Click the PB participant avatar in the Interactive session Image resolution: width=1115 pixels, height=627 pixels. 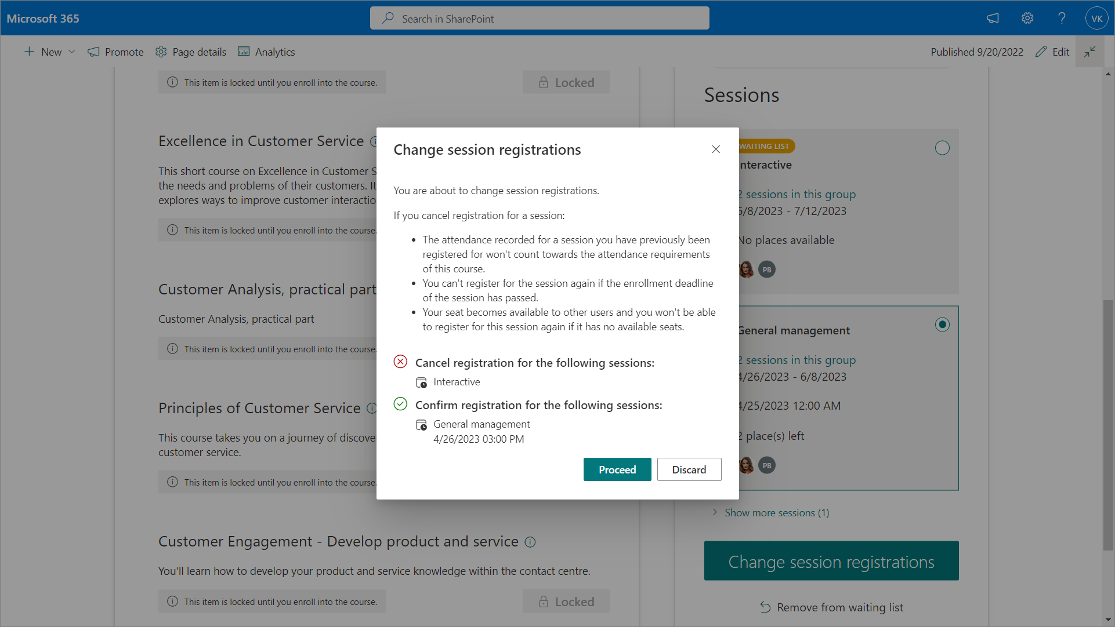(x=767, y=269)
